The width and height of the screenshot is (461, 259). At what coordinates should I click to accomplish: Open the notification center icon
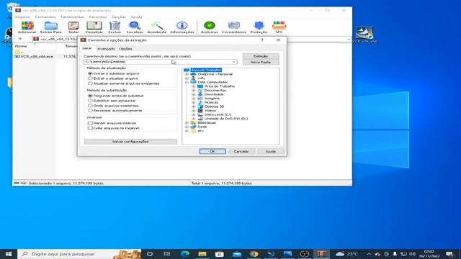pos(449,254)
